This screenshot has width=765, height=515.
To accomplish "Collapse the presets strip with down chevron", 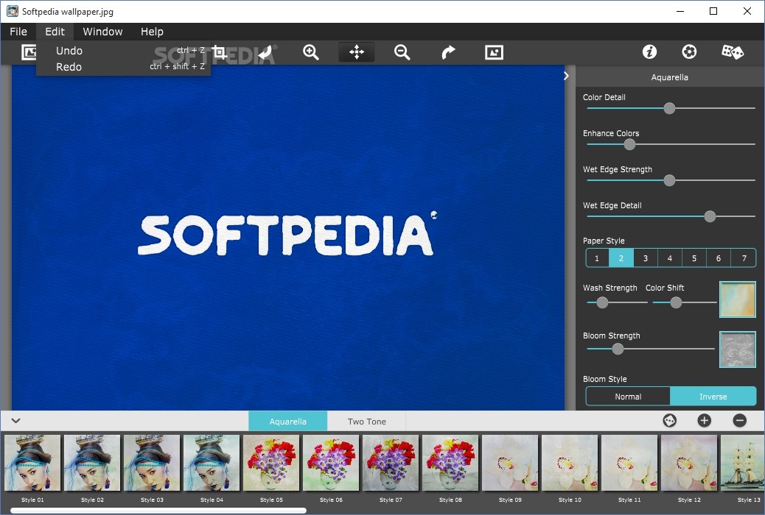I will coord(15,421).
